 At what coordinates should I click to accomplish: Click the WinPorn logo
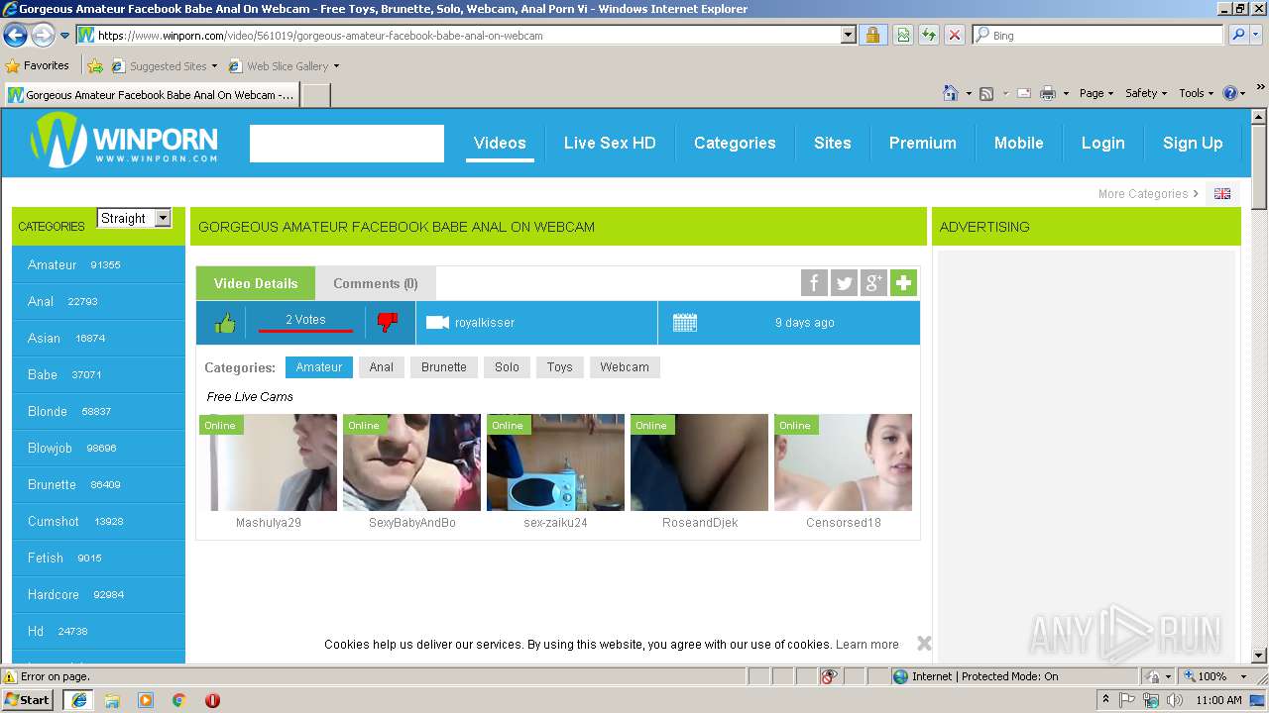[124, 140]
